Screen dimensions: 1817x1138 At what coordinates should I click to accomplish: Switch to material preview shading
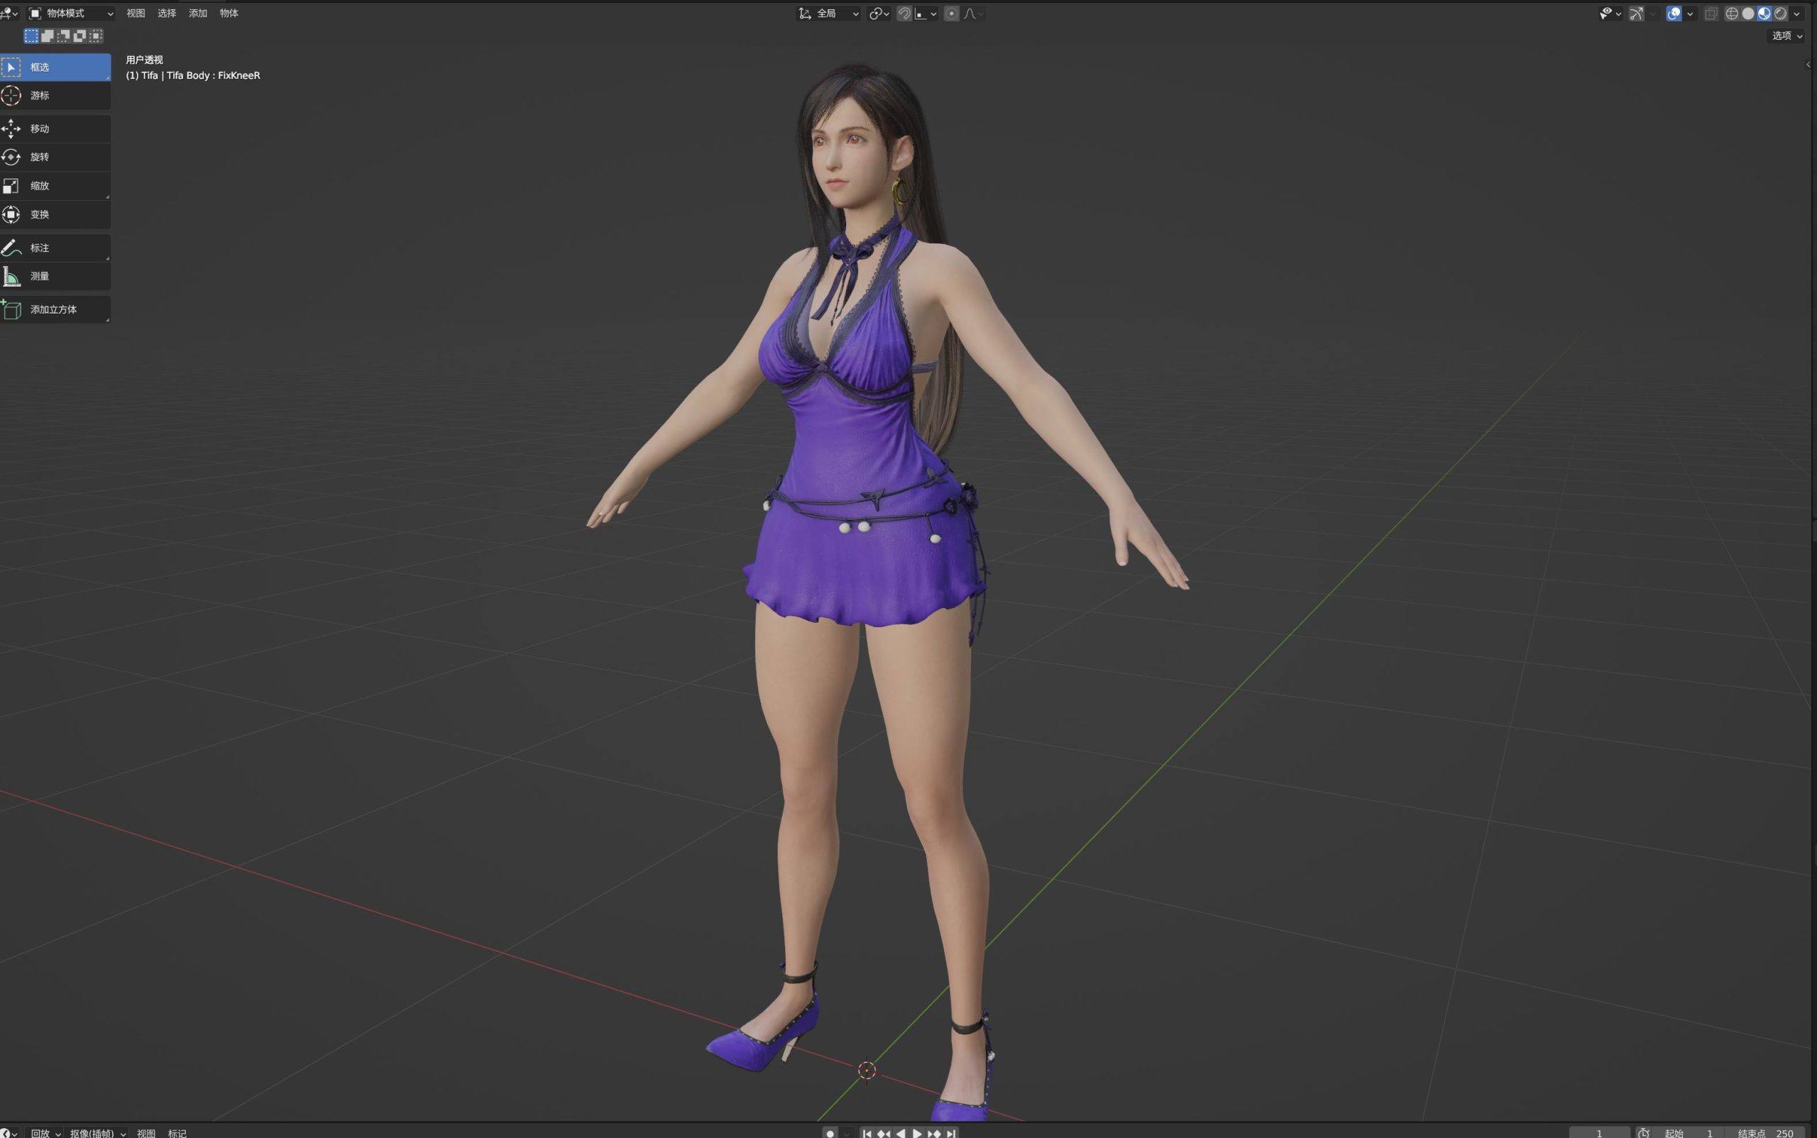tap(1764, 13)
